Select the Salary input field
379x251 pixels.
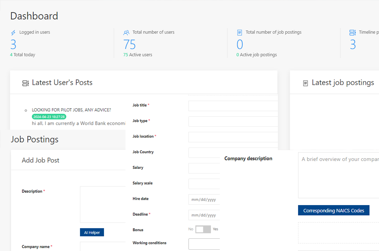(x=204, y=168)
